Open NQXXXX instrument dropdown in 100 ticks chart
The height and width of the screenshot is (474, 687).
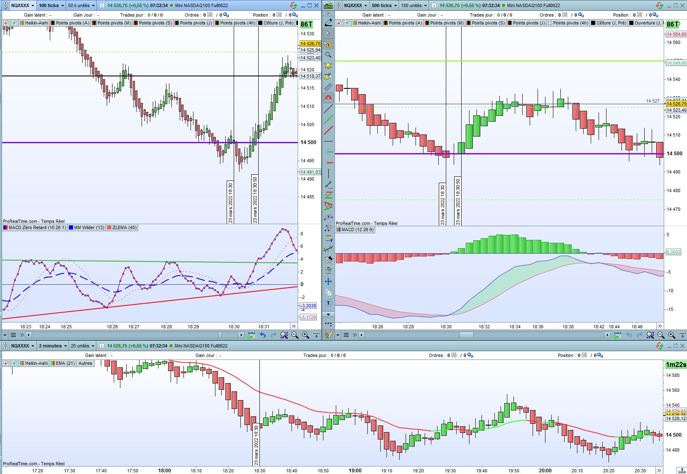(22, 5)
